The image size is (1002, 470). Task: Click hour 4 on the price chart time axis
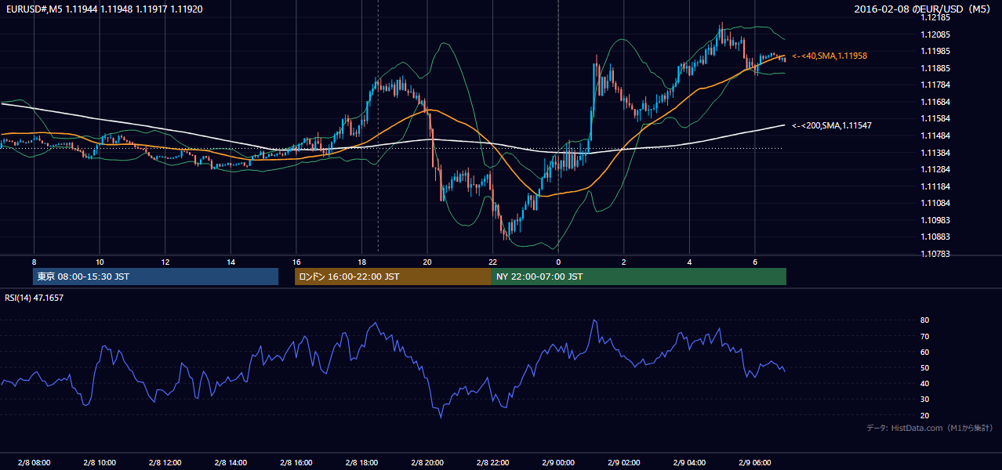689,262
